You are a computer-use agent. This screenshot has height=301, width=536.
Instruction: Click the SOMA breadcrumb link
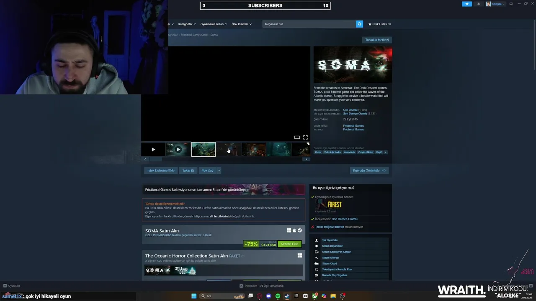point(214,35)
